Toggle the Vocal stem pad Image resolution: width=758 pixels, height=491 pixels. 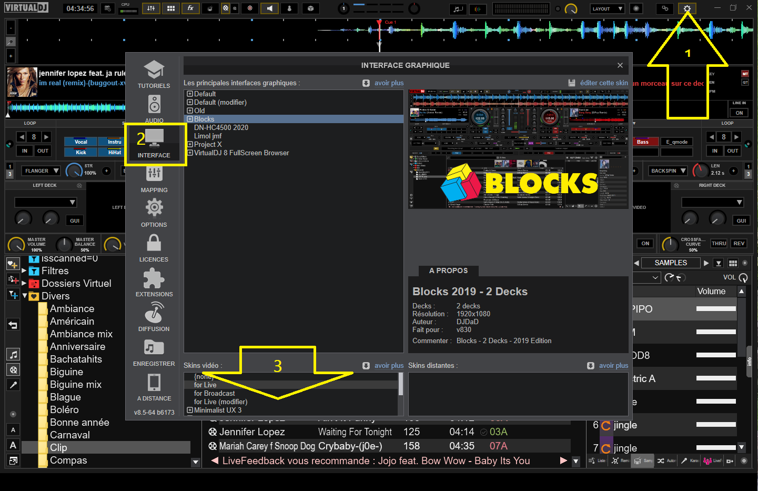[80, 142]
